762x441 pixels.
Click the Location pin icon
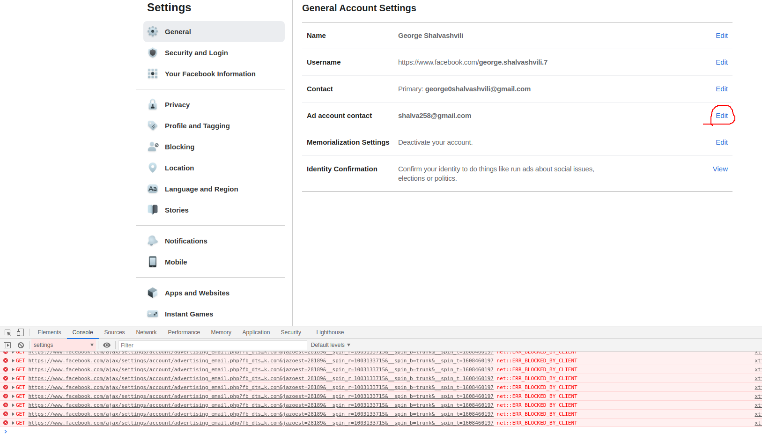click(x=153, y=168)
